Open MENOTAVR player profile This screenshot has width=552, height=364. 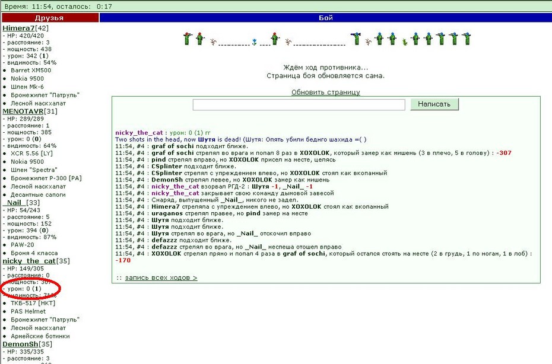click(23, 111)
